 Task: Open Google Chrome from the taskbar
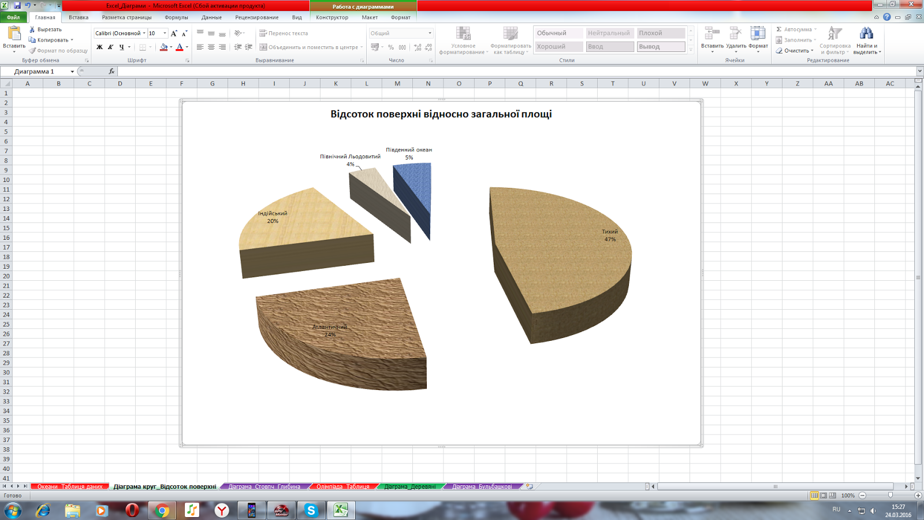click(x=162, y=510)
